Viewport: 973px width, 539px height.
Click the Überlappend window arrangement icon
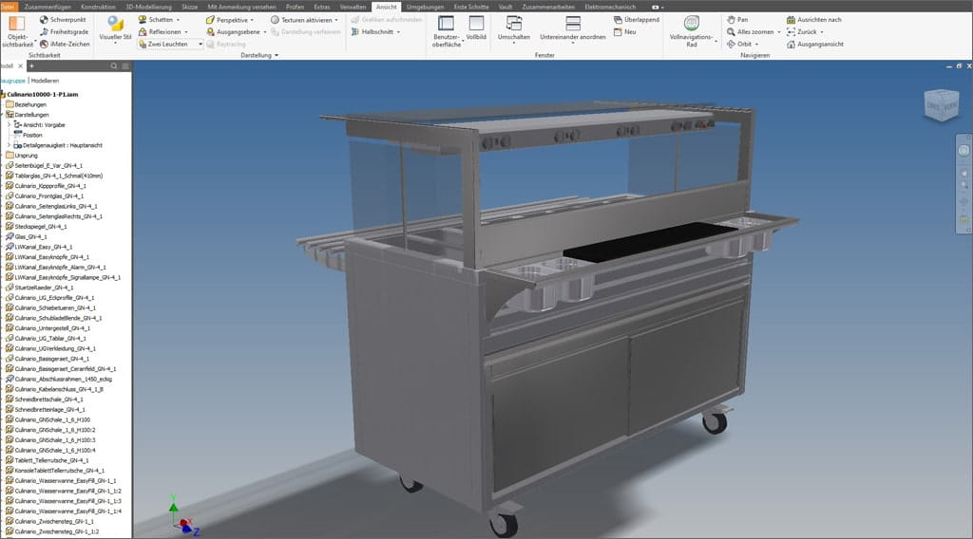618,19
